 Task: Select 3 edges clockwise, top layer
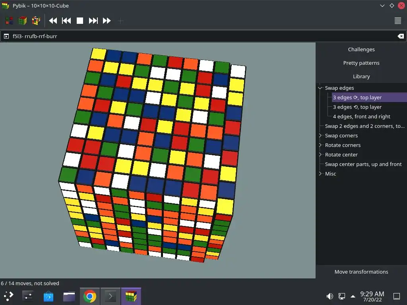369,98
